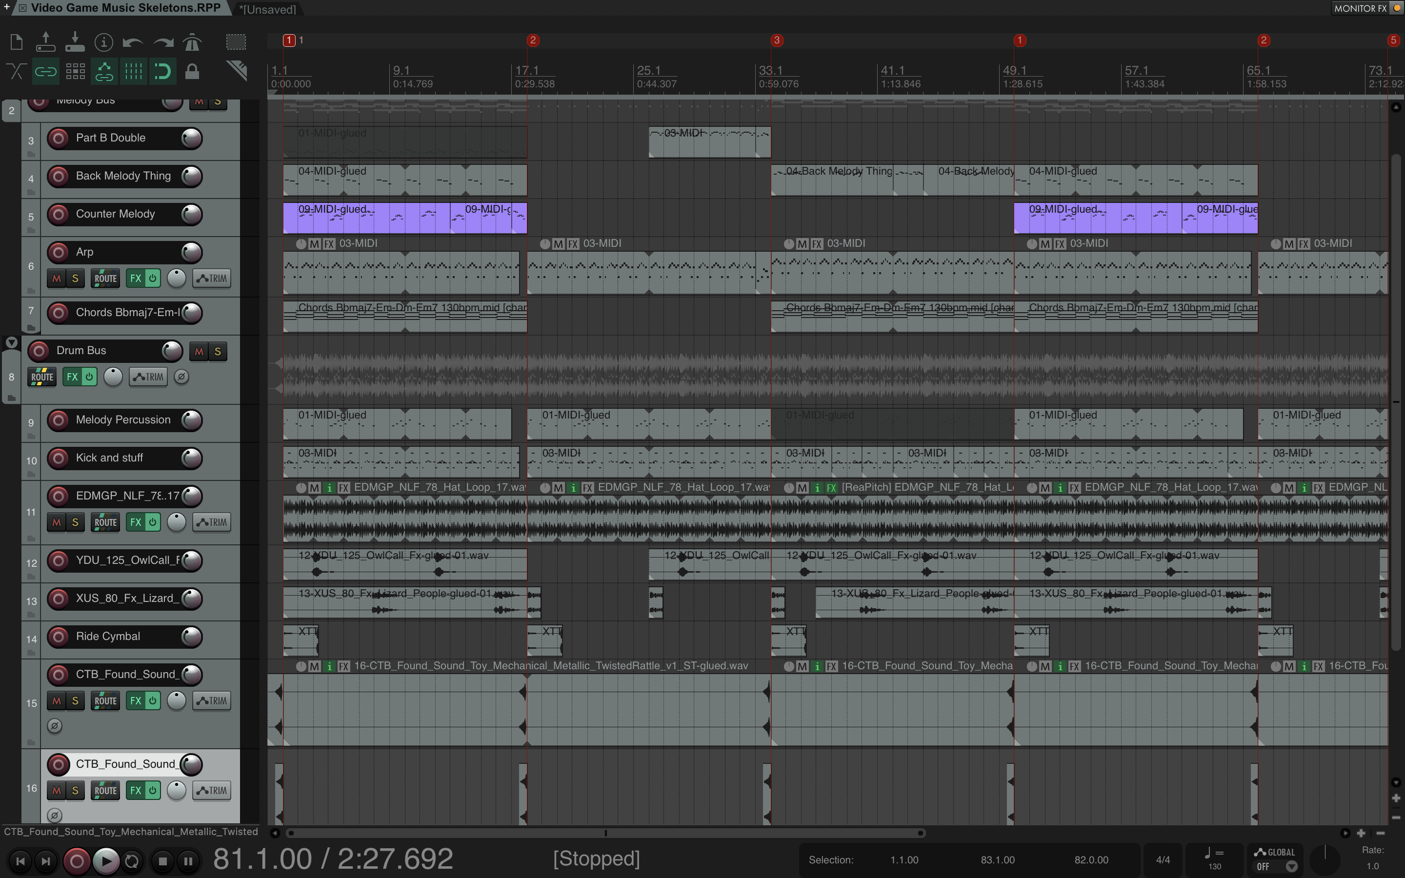1405x878 pixels.
Task: Open project settings info icon
Action: click(x=103, y=42)
